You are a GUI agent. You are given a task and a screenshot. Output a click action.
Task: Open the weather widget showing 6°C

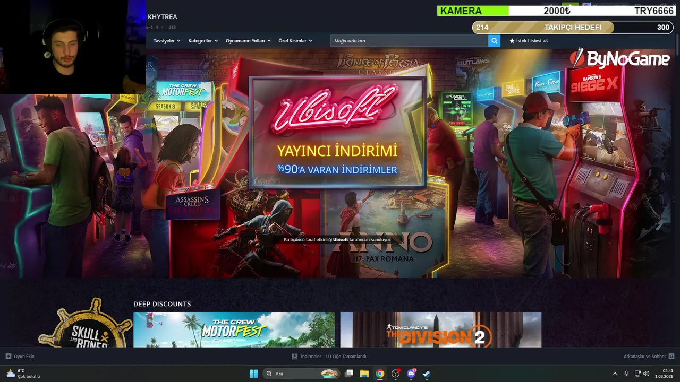[x=23, y=374]
